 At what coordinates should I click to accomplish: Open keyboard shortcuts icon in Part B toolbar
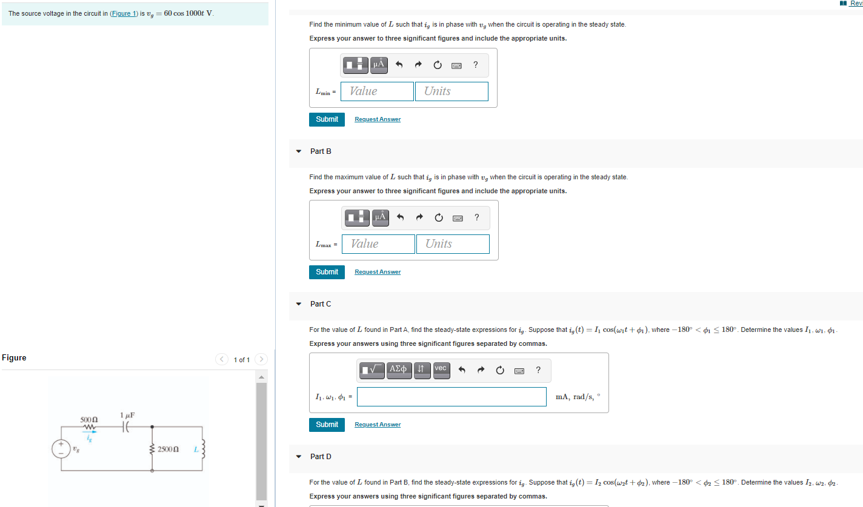point(458,218)
